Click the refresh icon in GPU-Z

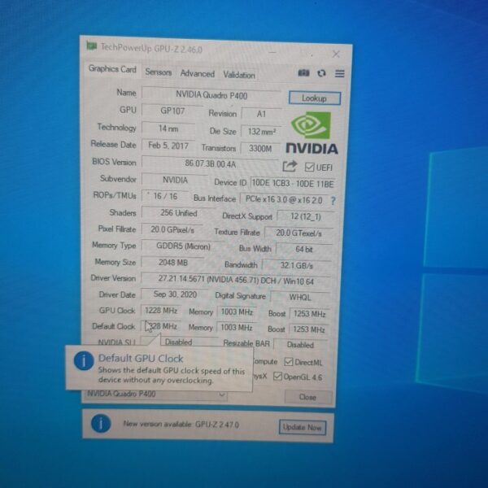click(x=321, y=73)
